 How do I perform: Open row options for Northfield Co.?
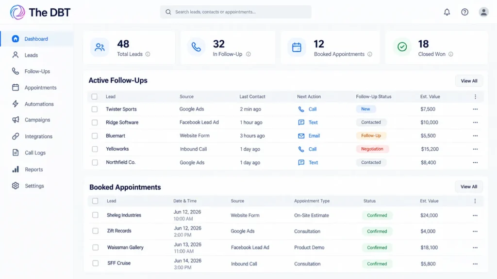pyautogui.click(x=475, y=163)
